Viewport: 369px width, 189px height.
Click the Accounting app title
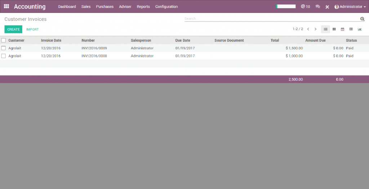(x=30, y=6)
